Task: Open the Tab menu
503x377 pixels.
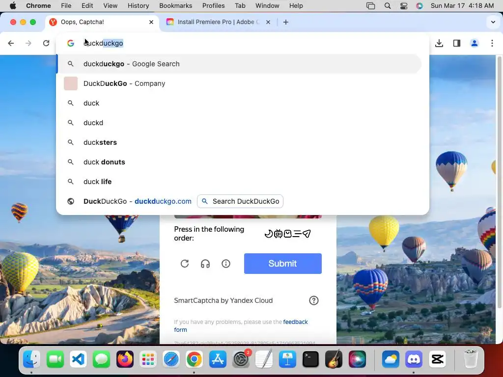Action: (x=240, y=6)
